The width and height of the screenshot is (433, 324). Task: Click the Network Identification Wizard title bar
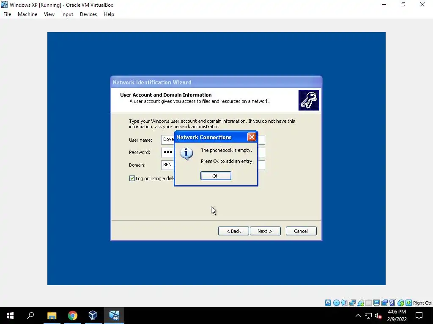click(x=216, y=82)
